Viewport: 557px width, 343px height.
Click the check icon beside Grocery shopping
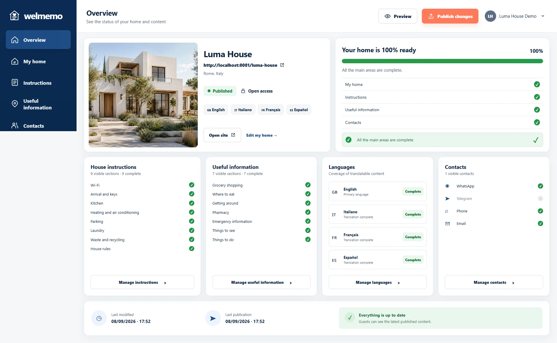(x=308, y=185)
